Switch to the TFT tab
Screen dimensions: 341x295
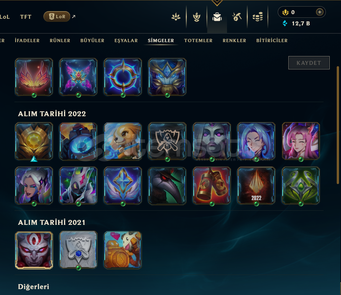[x=26, y=17]
